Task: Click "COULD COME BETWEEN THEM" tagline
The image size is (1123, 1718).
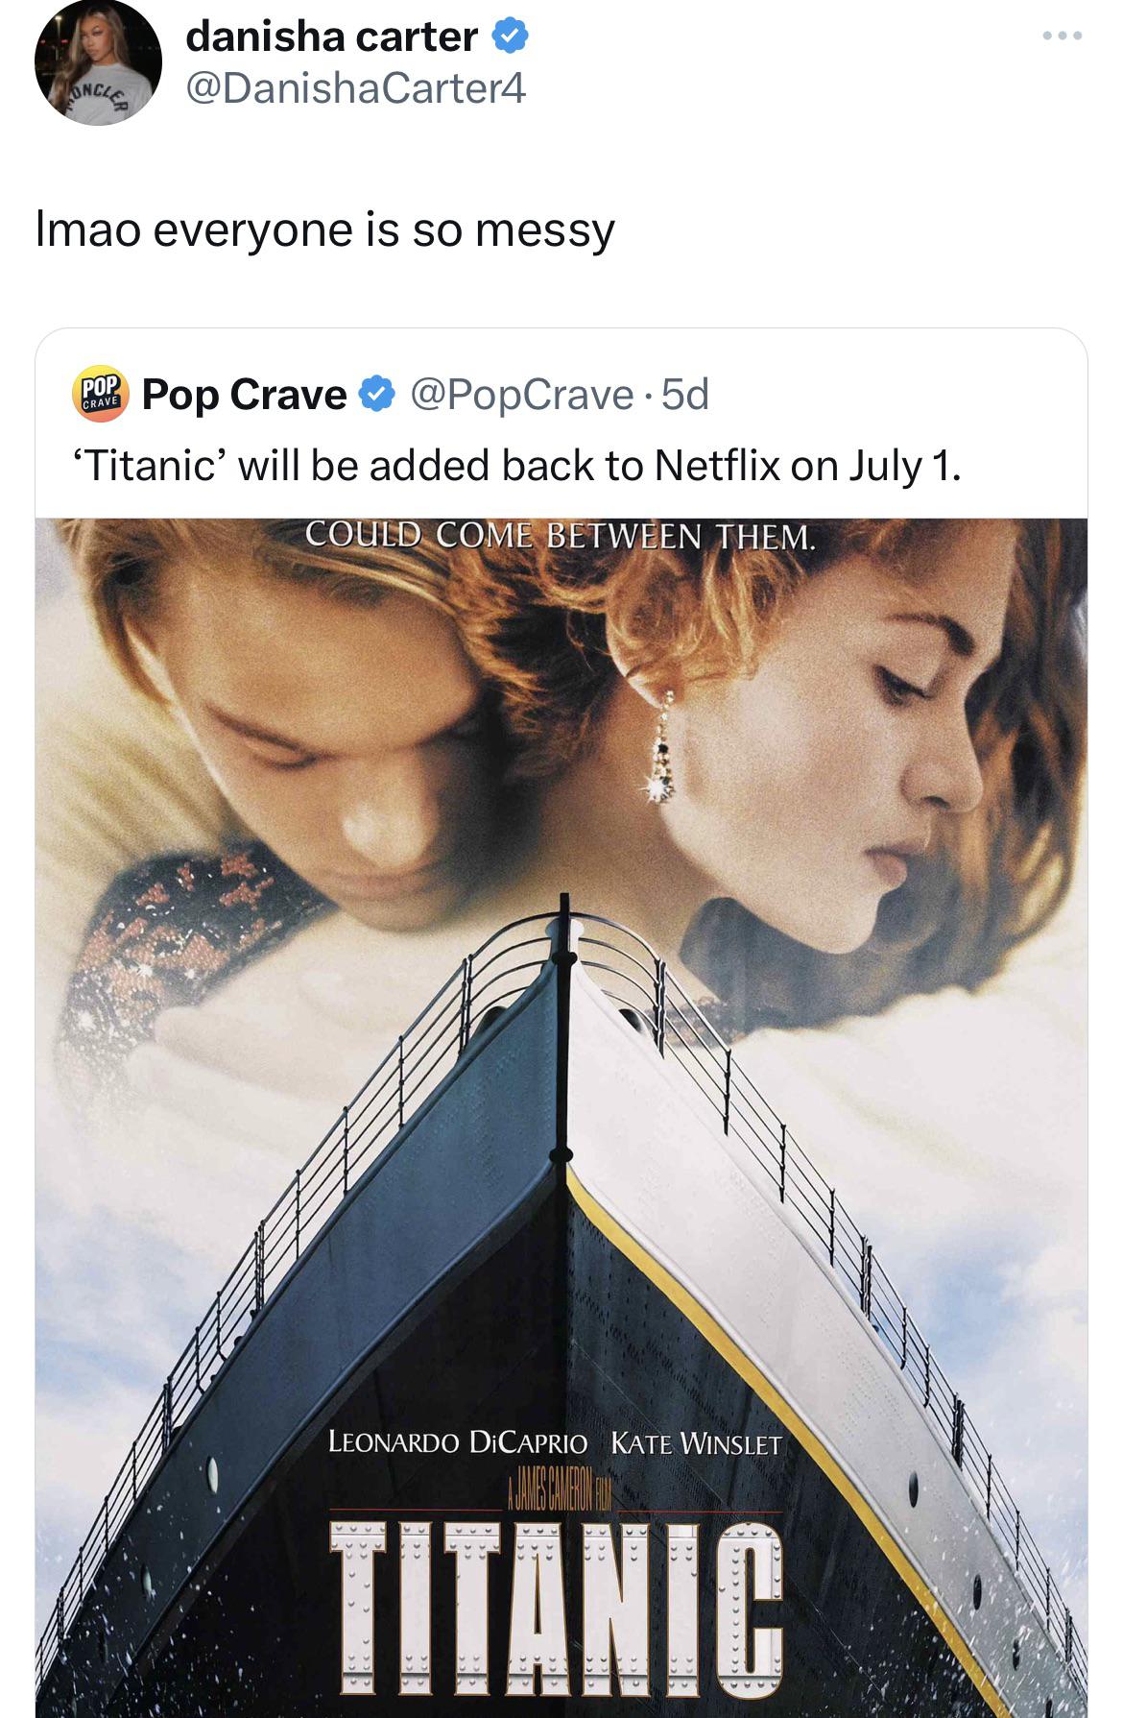Action: (x=561, y=536)
